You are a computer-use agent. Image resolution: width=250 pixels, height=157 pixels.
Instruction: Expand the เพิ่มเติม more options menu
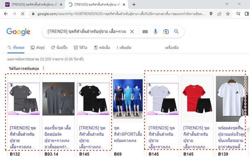point(124,47)
